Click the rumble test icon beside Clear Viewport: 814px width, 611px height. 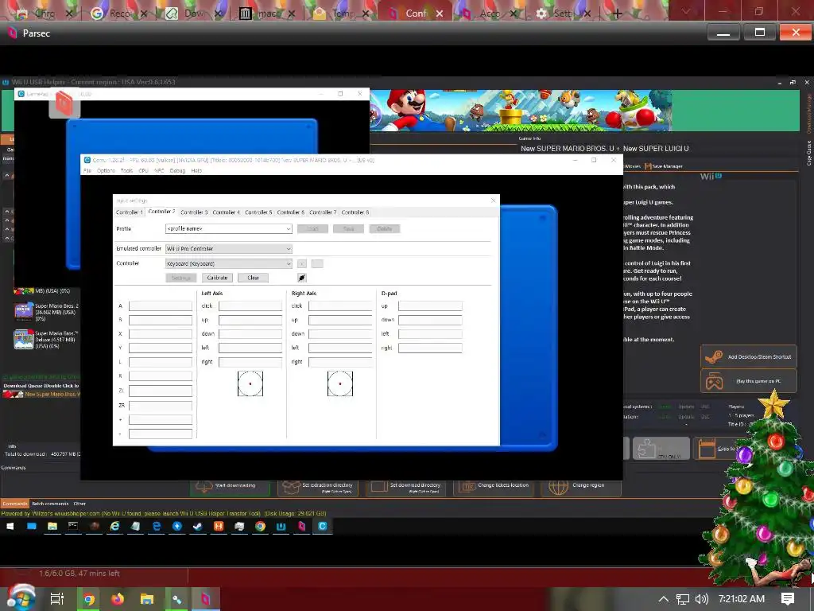[301, 278]
